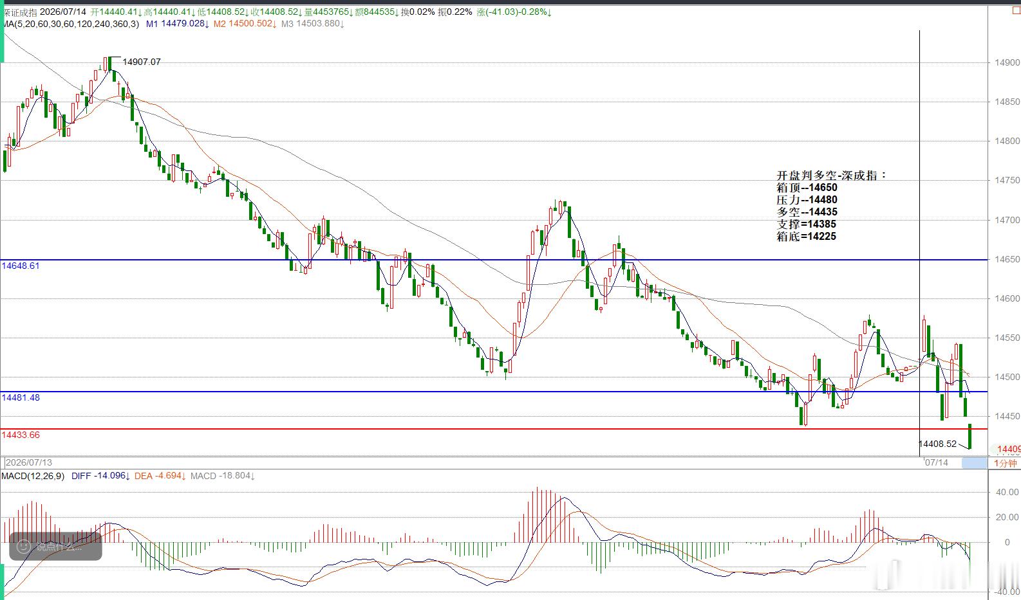Click the small red square icon at top right
1021x600 pixels.
pos(1016,12)
